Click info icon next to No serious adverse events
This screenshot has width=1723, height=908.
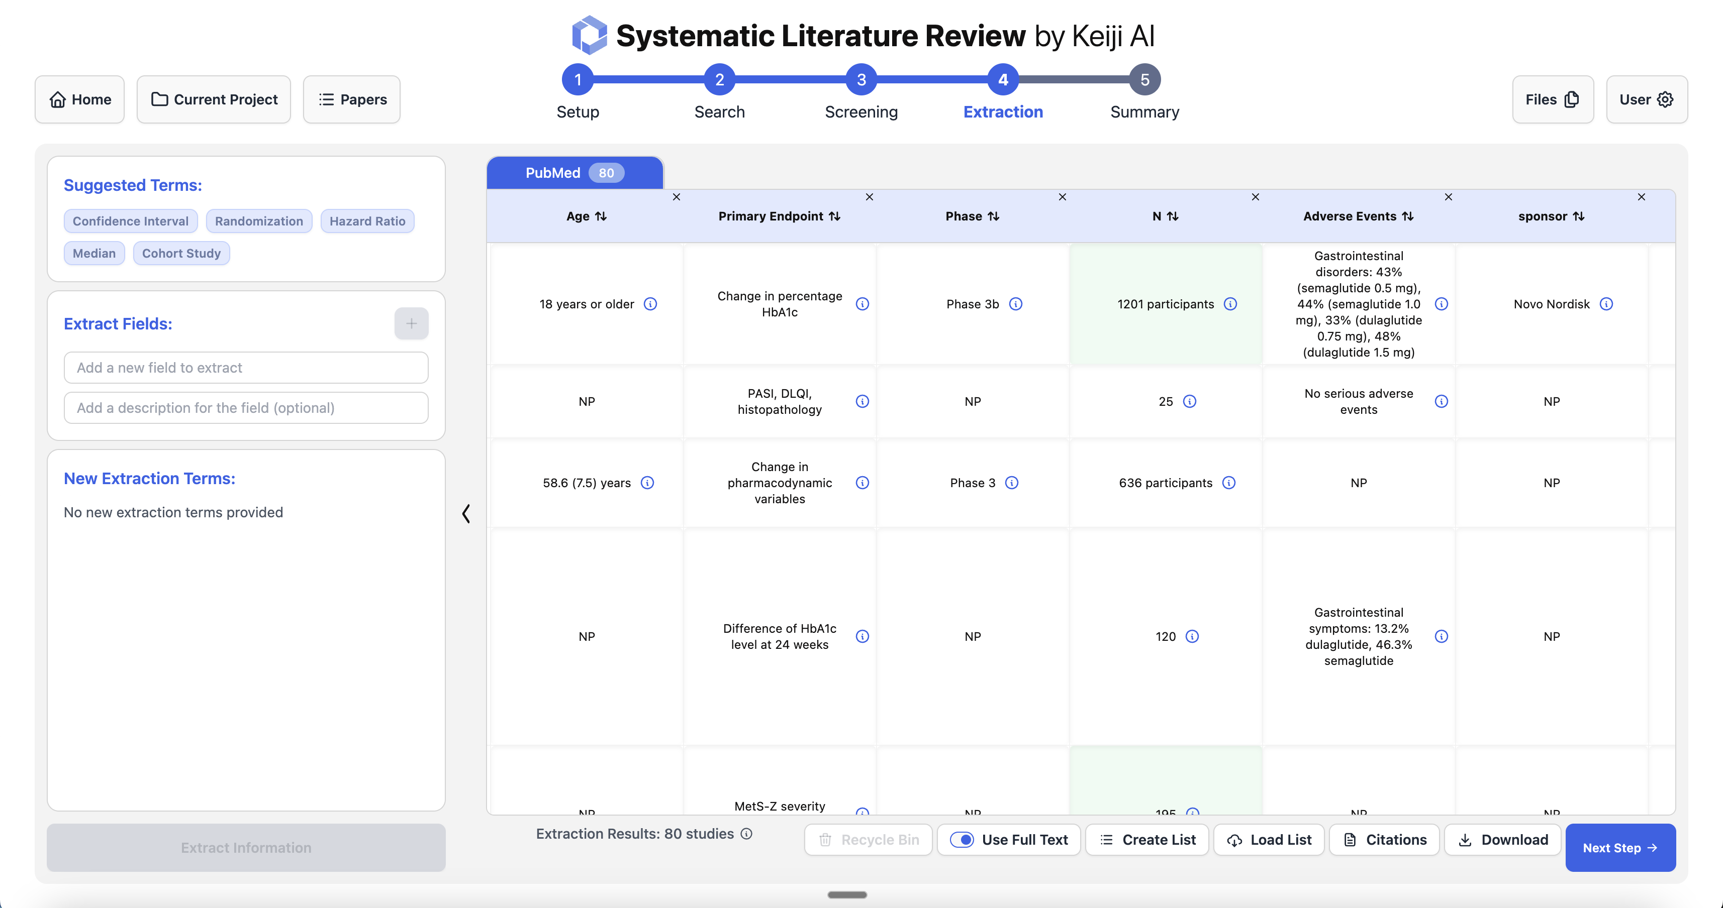point(1442,401)
